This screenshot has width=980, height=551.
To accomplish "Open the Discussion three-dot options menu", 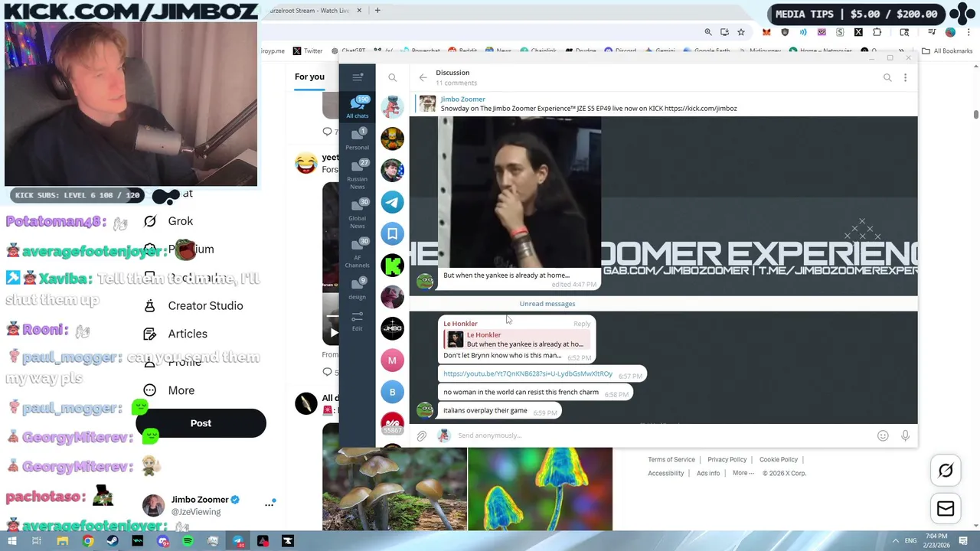I will [905, 77].
